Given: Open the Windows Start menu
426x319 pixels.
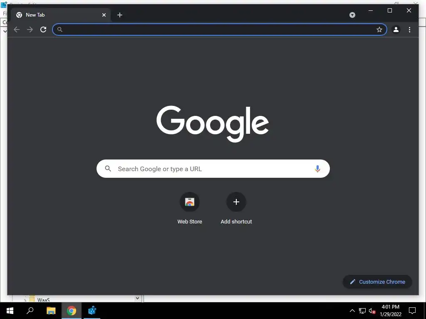Looking at the screenshot, I should pos(10,311).
